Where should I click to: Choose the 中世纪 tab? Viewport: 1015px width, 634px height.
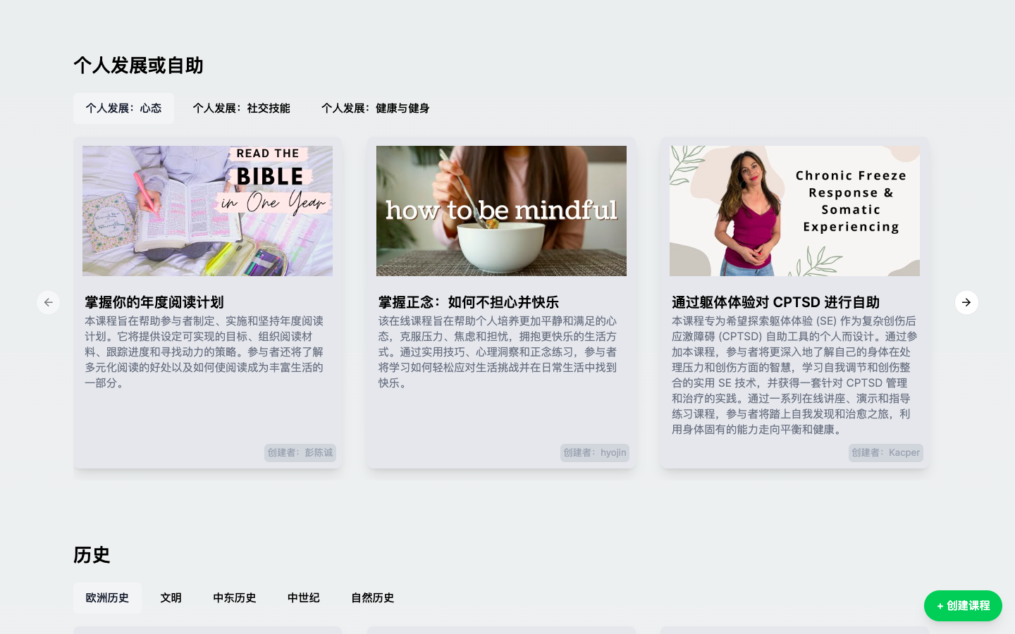pyautogui.click(x=304, y=598)
